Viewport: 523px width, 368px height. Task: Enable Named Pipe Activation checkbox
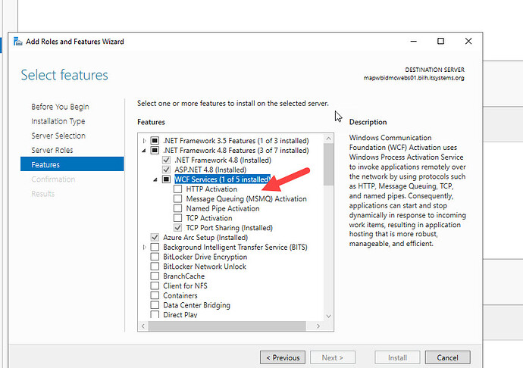[178, 208]
